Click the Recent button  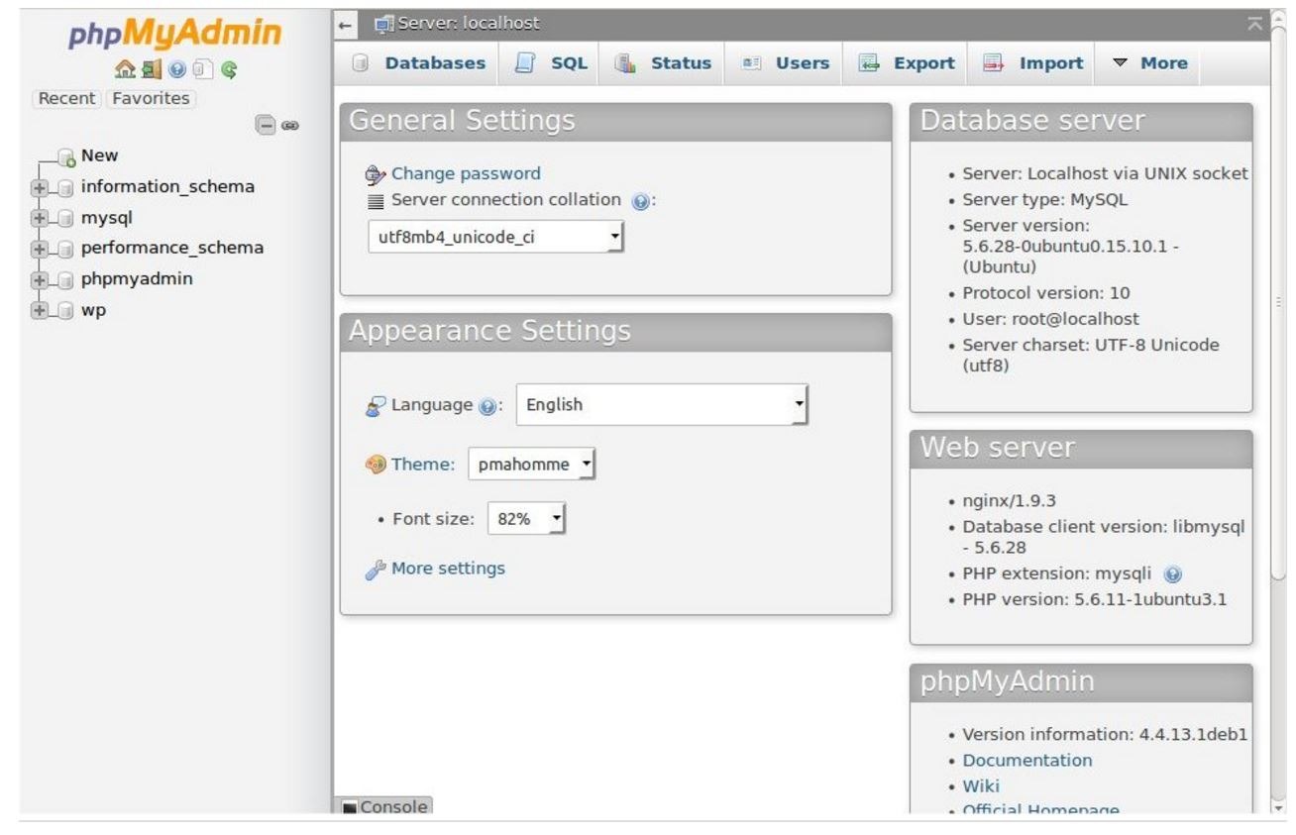click(x=67, y=99)
